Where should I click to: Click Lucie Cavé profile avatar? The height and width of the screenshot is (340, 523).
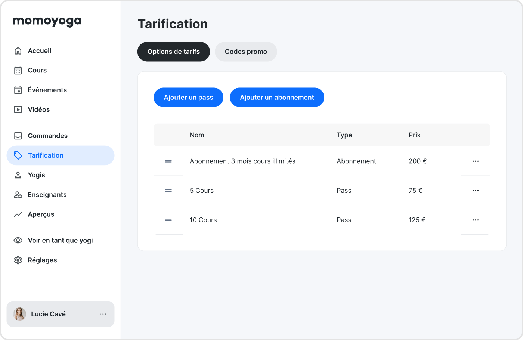coord(20,314)
